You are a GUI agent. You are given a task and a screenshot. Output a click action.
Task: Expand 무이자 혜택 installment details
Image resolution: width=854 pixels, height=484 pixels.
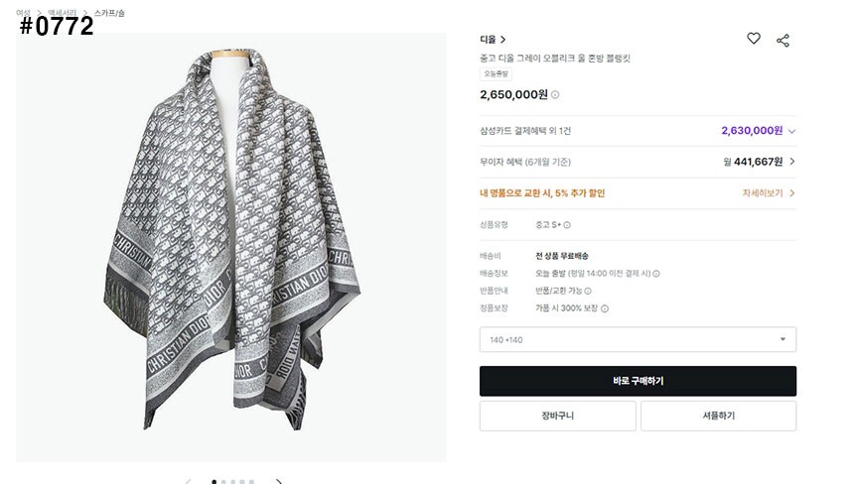[x=791, y=162]
